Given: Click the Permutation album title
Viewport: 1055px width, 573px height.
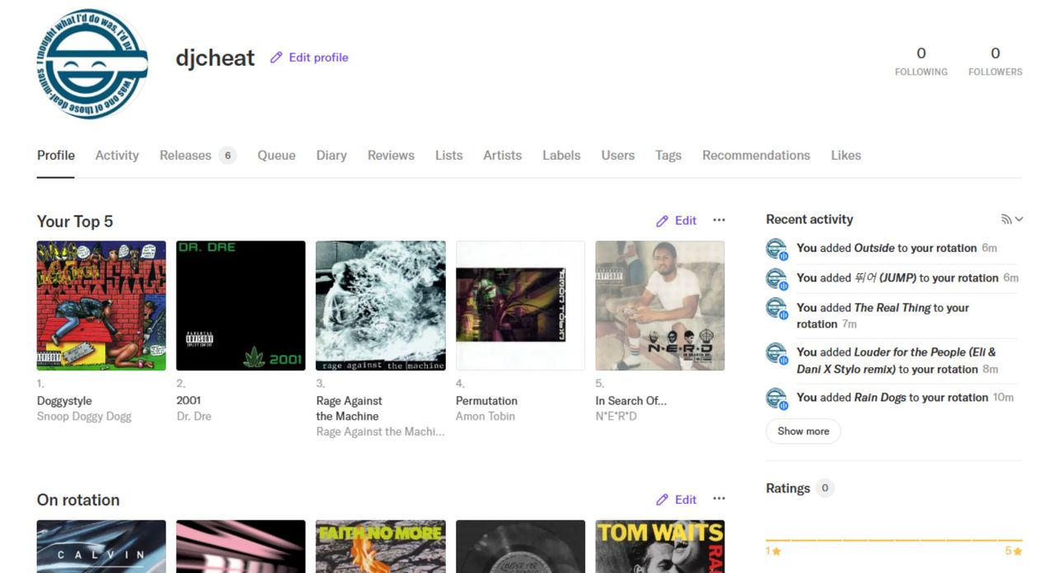Looking at the screenshot, I should [x=486, y=401].
